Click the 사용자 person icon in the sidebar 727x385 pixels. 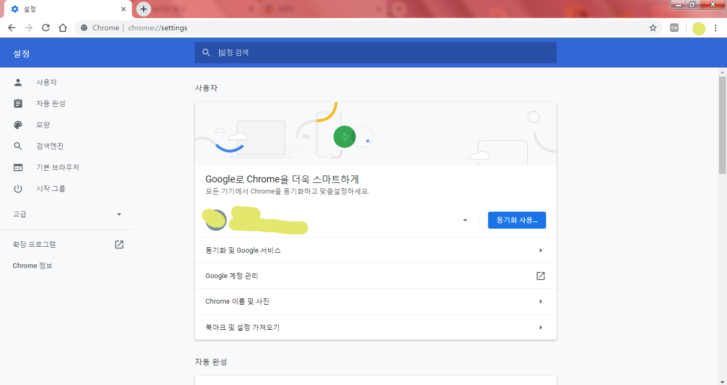[18, 82]
